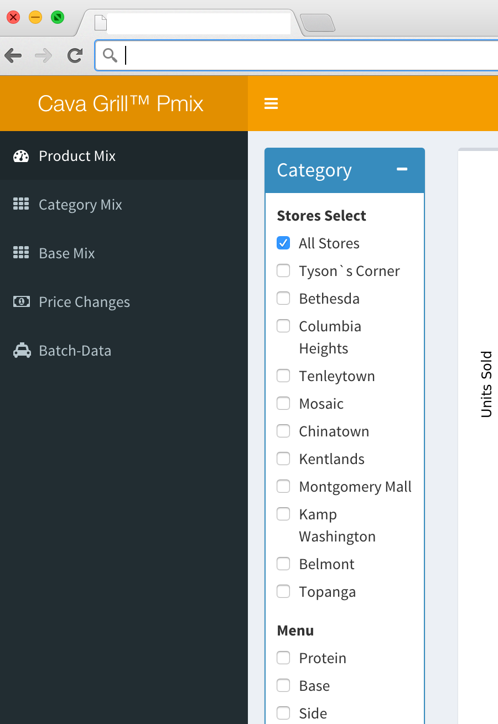498x724 pixels.
Task: Click the Batch-Data taxi icon
Action: (22, 351)
